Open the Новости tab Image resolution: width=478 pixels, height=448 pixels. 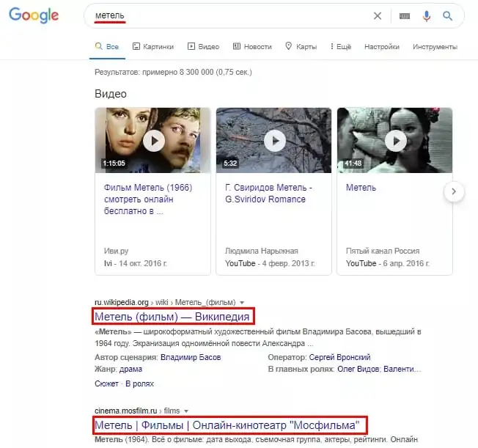pyautogui.click(x=252, y=47)
